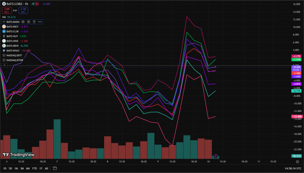Click the BATS:CORZ symbol logo icon

click(4, 4)
